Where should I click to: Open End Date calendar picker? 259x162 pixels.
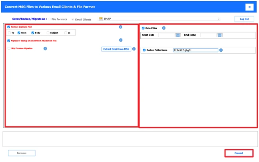(219, 35)
